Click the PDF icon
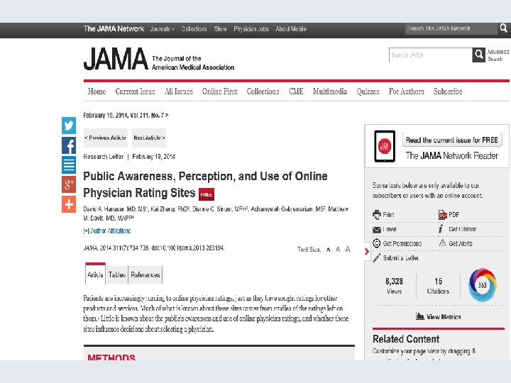This screenshot has width=511, height=383. pos(443,215)
